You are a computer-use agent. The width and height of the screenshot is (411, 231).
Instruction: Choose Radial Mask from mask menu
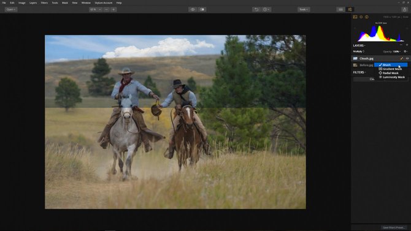point(391,73)
